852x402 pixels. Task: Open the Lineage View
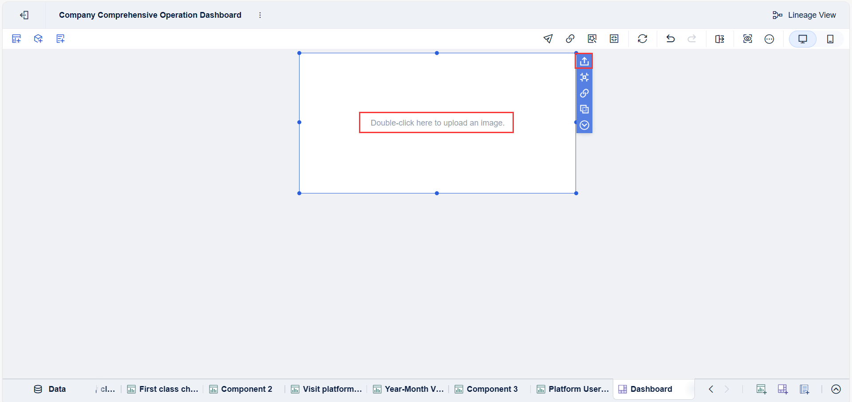click(x=804, y=15)
